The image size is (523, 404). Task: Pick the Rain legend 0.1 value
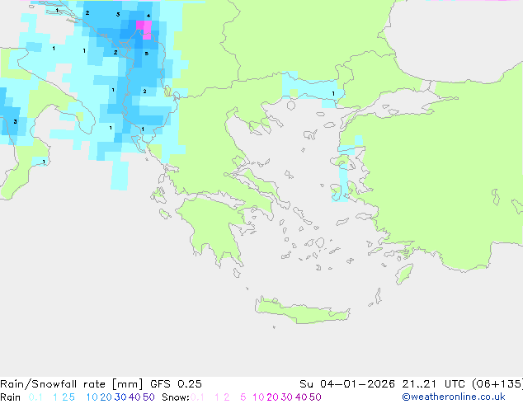(35, 397)
